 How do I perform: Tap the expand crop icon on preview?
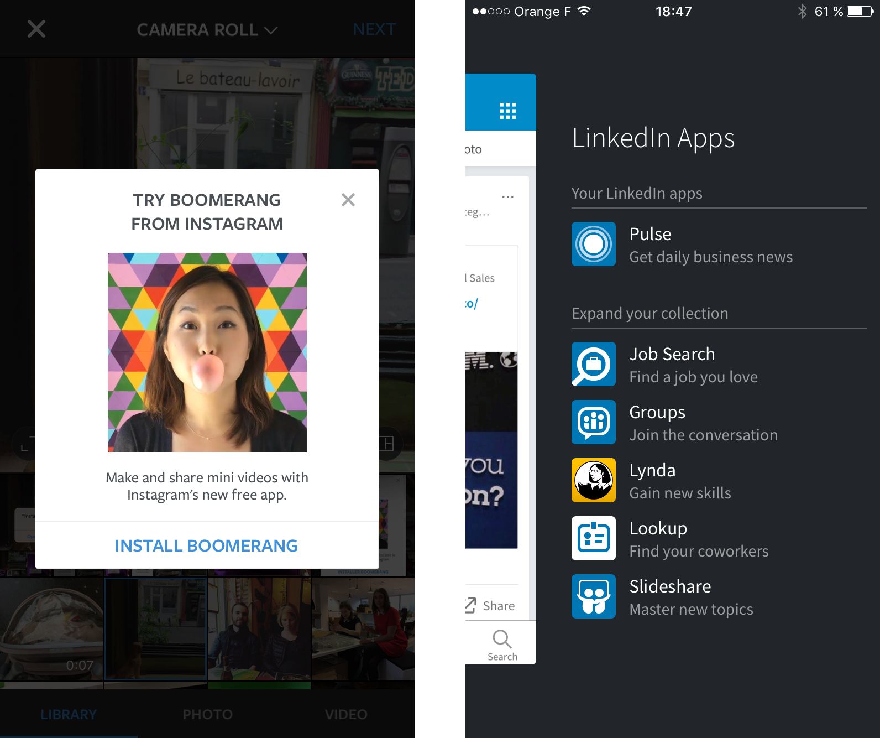24,445
